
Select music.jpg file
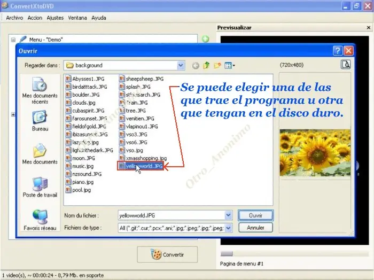pyautogui.click(x=80, y=166)
